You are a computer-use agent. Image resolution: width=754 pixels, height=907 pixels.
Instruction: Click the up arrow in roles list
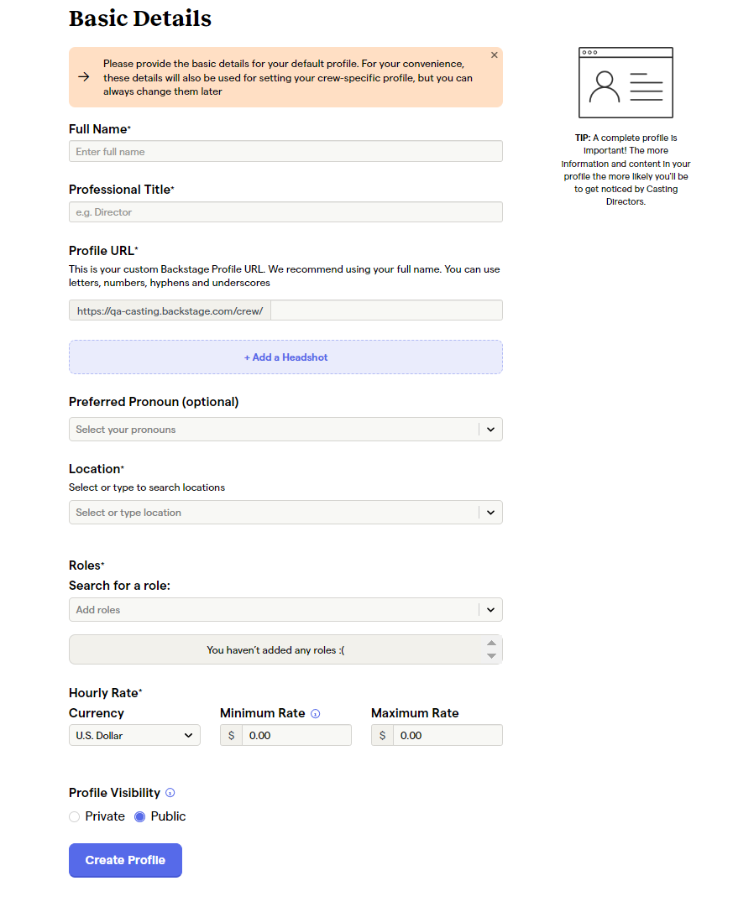point(491,644)
